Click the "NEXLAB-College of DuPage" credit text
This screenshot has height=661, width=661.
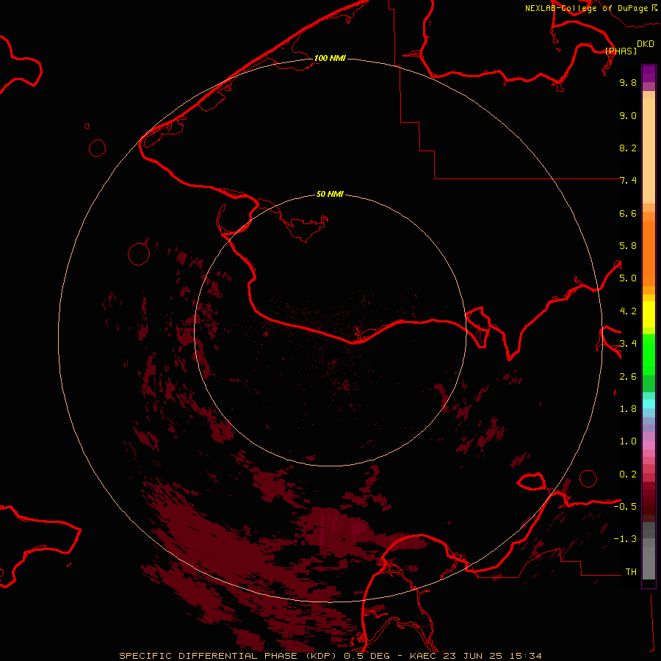(586, 8)
